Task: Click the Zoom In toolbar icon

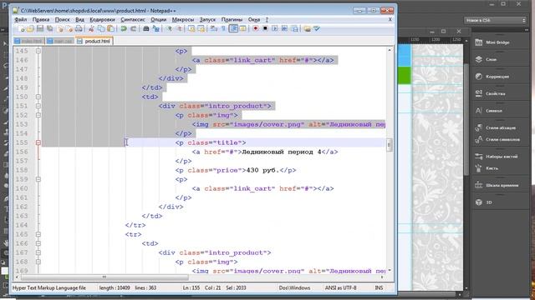Action: [169, 29]
